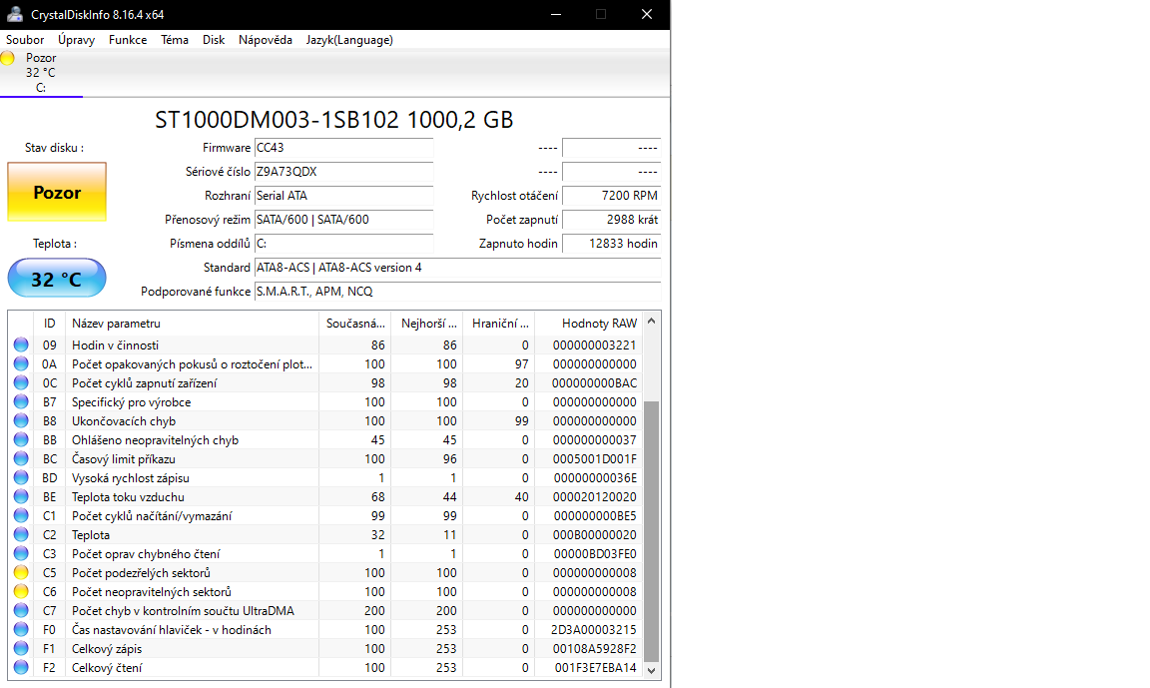Click the yellow status icon for C5 suspicious sectors
Screen dimensions: 1150x688
pyautogui.click(x=21, y=573)
